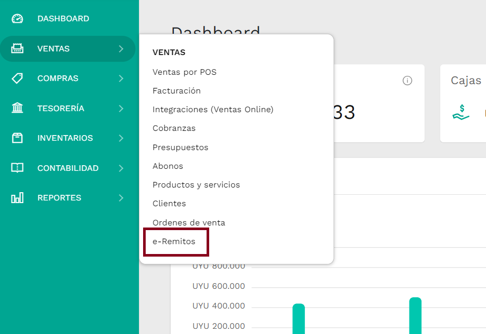Click the DASHBOARD sidebar label
The width and height of the screenshot is (486, 334).
[x=63, y=19]
